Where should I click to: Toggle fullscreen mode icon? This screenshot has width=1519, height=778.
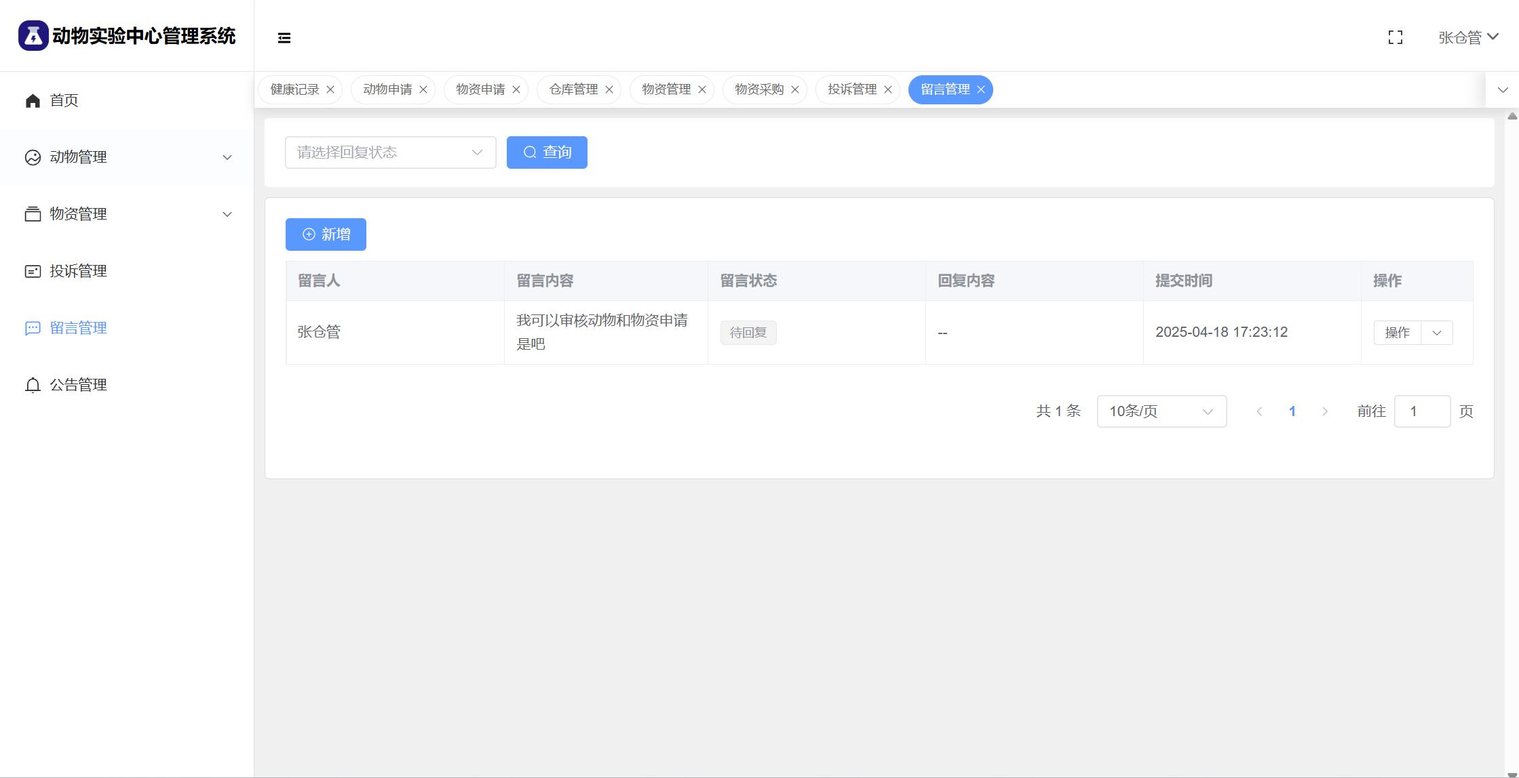coord(1395,38)
